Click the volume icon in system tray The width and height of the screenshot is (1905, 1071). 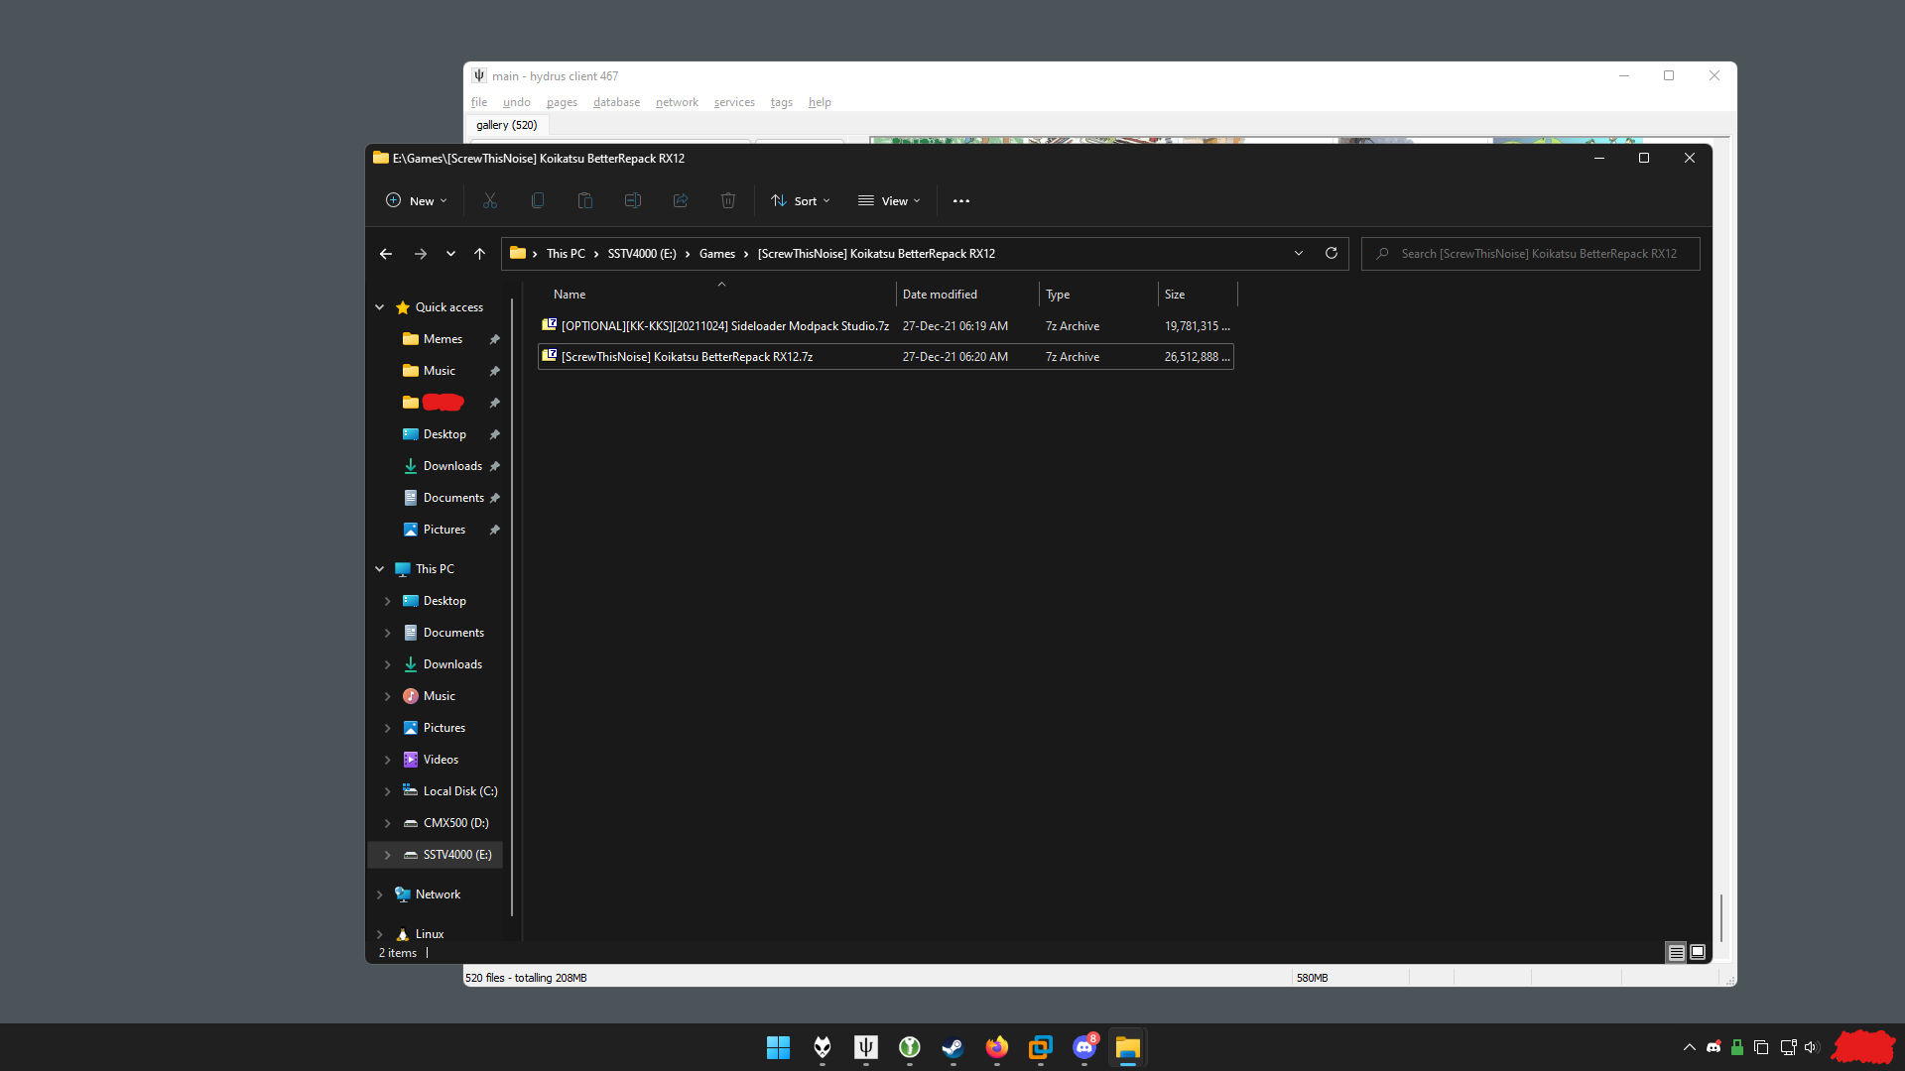1812,1047
